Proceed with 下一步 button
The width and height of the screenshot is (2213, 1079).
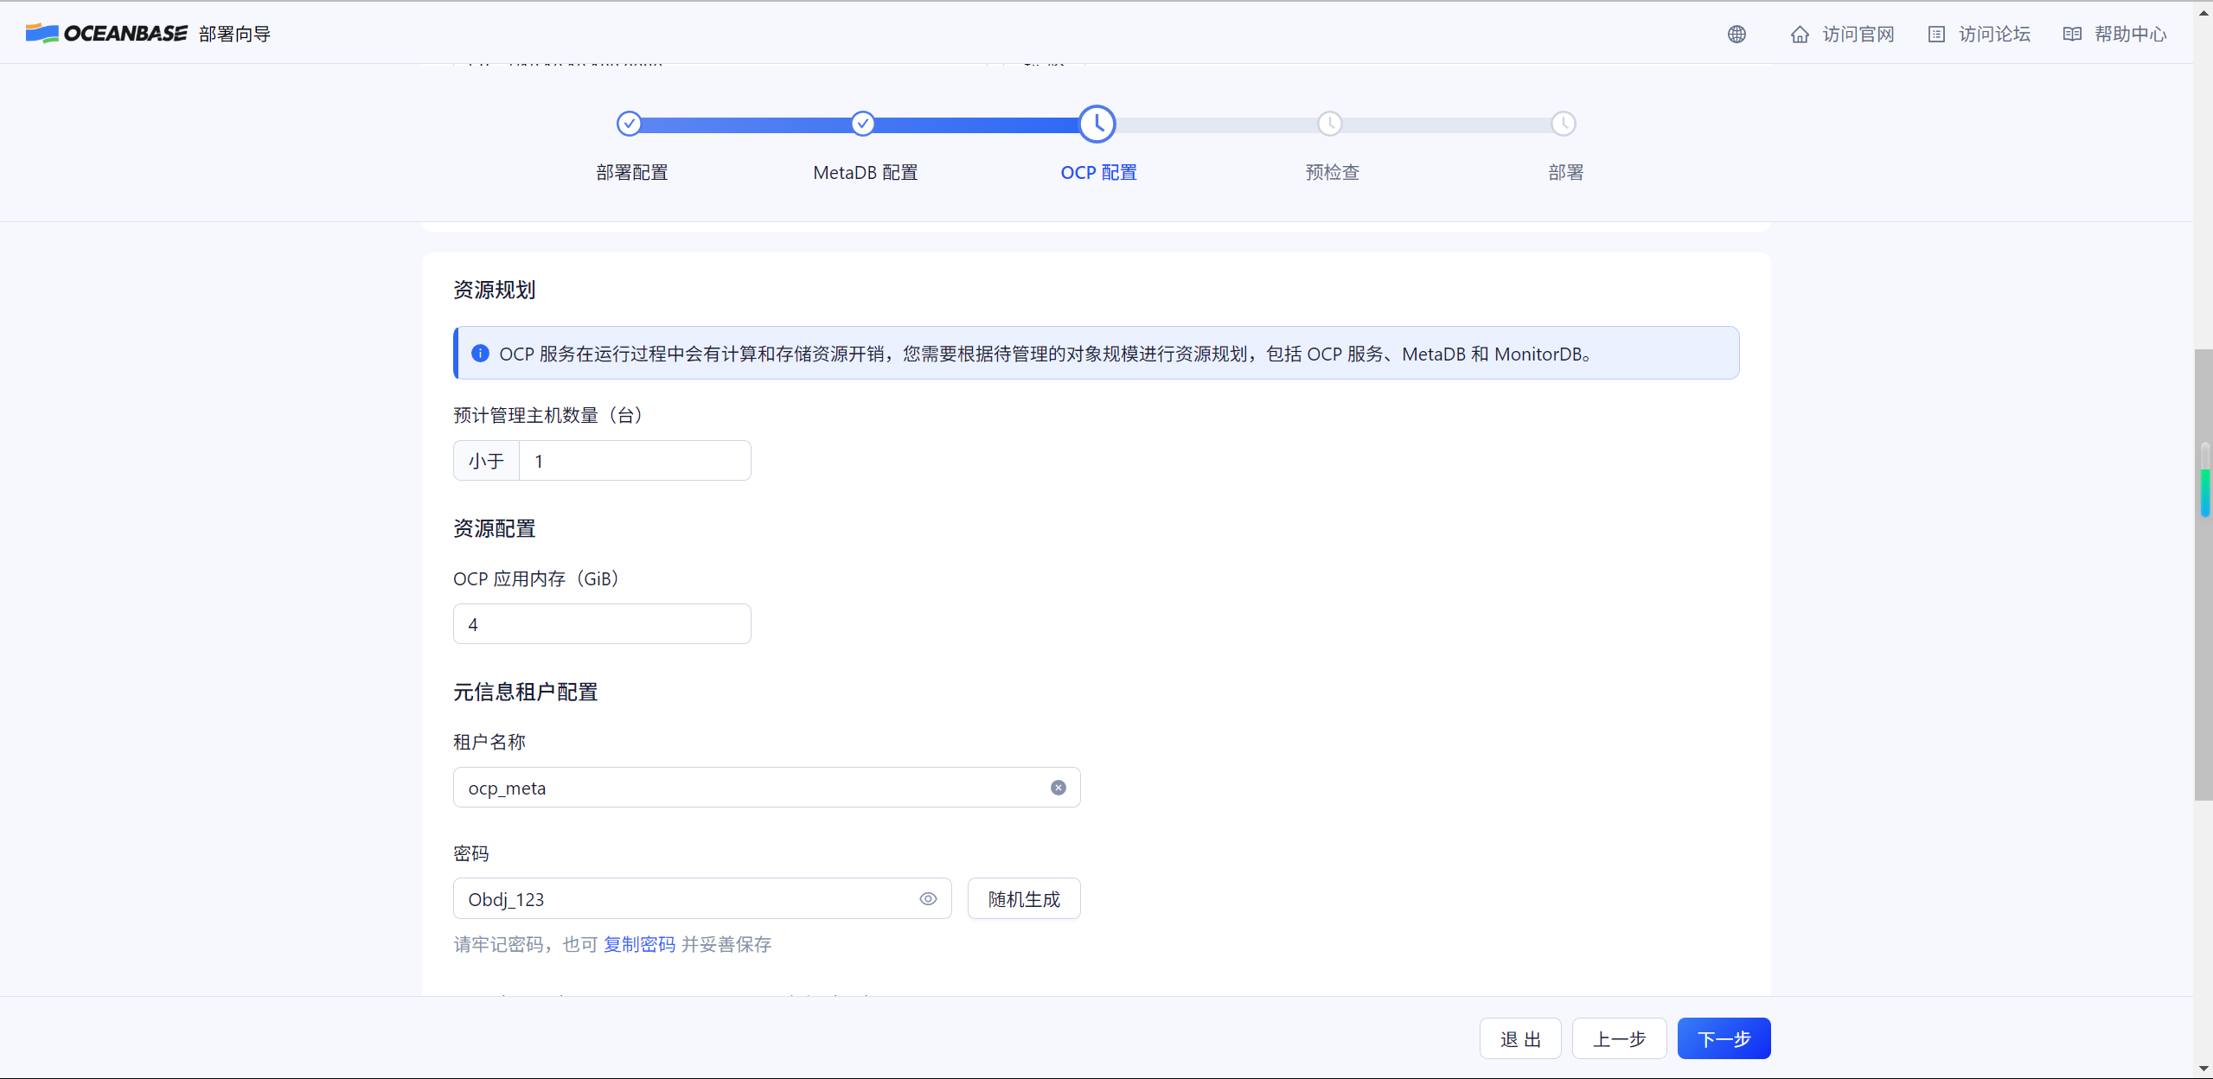pyautogui.click(x=1724, y=1038)
